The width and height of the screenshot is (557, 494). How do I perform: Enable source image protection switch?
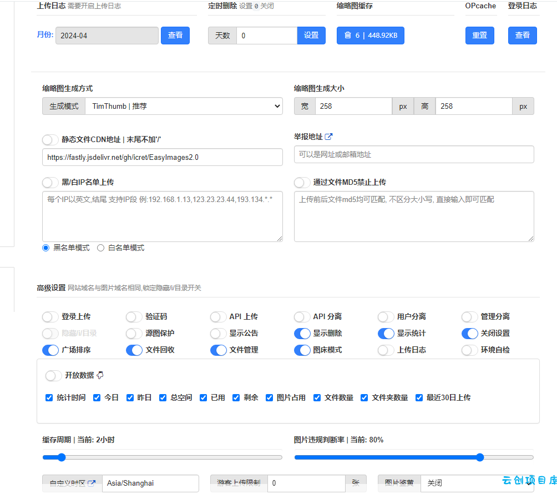coord(134,334)
